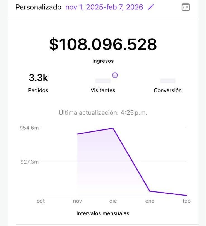Click the $108.096.528 revenue total
Screen dimensions: 206x226
click(x=103, y=44)
